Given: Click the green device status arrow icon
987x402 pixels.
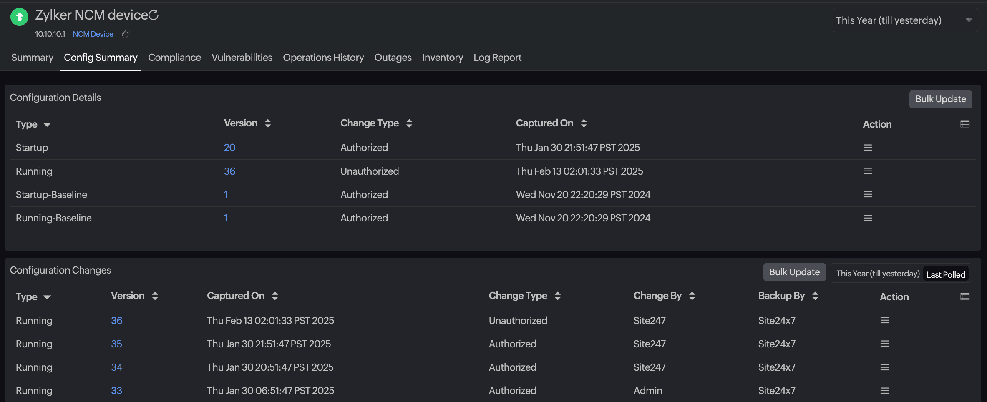Looking at the screenshot, I should pyautogui.click(x=19, y=17).
